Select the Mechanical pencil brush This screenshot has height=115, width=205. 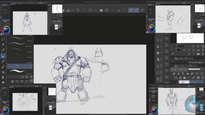click(x=20, y=44)
